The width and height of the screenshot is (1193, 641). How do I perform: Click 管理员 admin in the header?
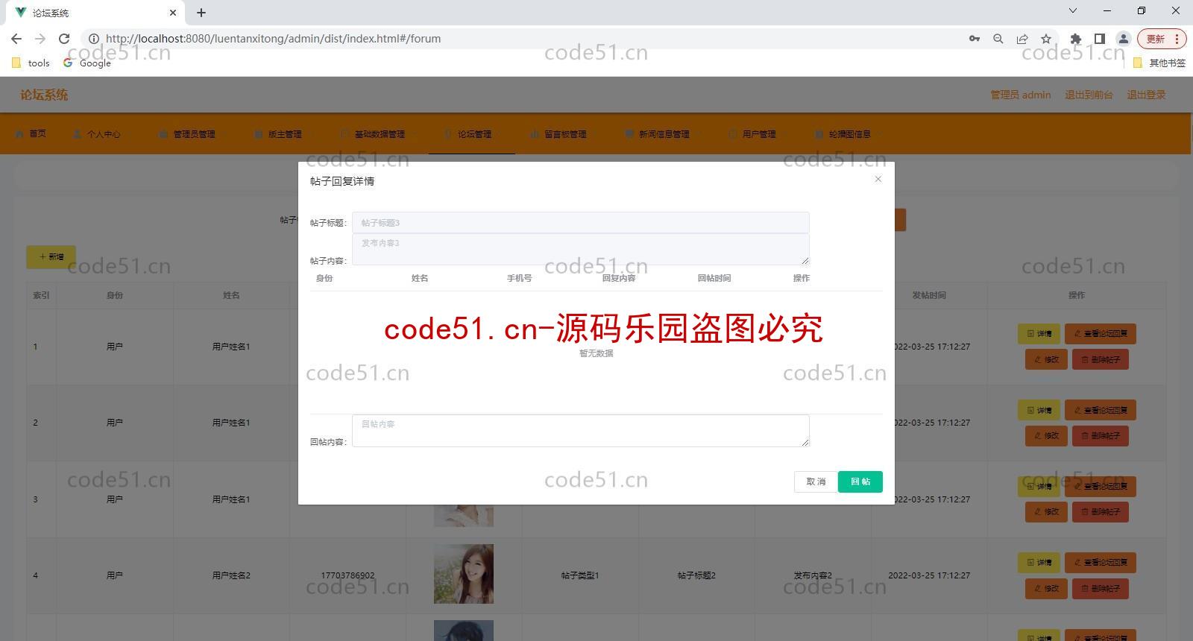[1020, 95]
